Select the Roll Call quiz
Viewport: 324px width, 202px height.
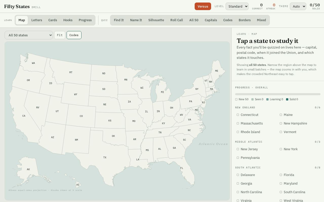pos(177,20)
